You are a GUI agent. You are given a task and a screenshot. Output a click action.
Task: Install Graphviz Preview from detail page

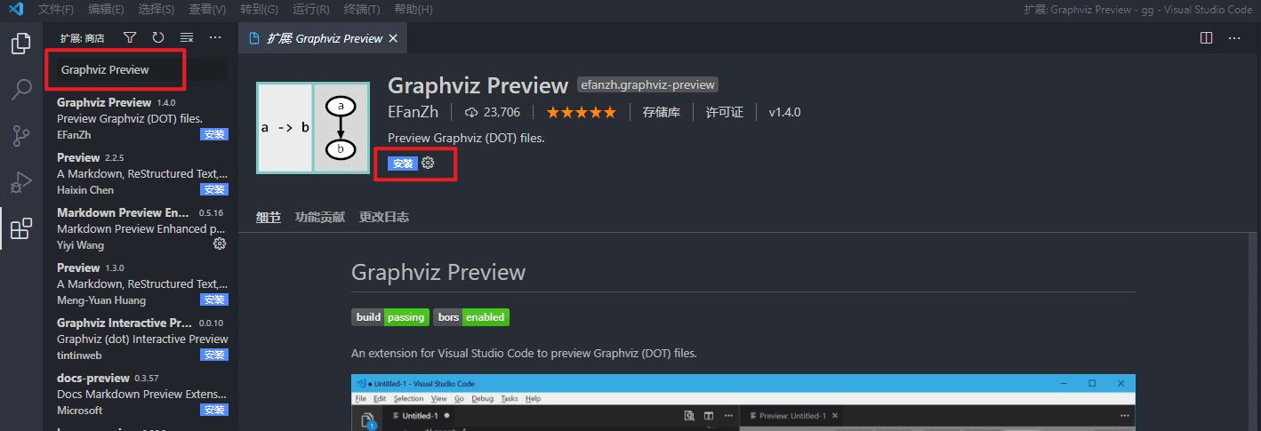(403, 164)
